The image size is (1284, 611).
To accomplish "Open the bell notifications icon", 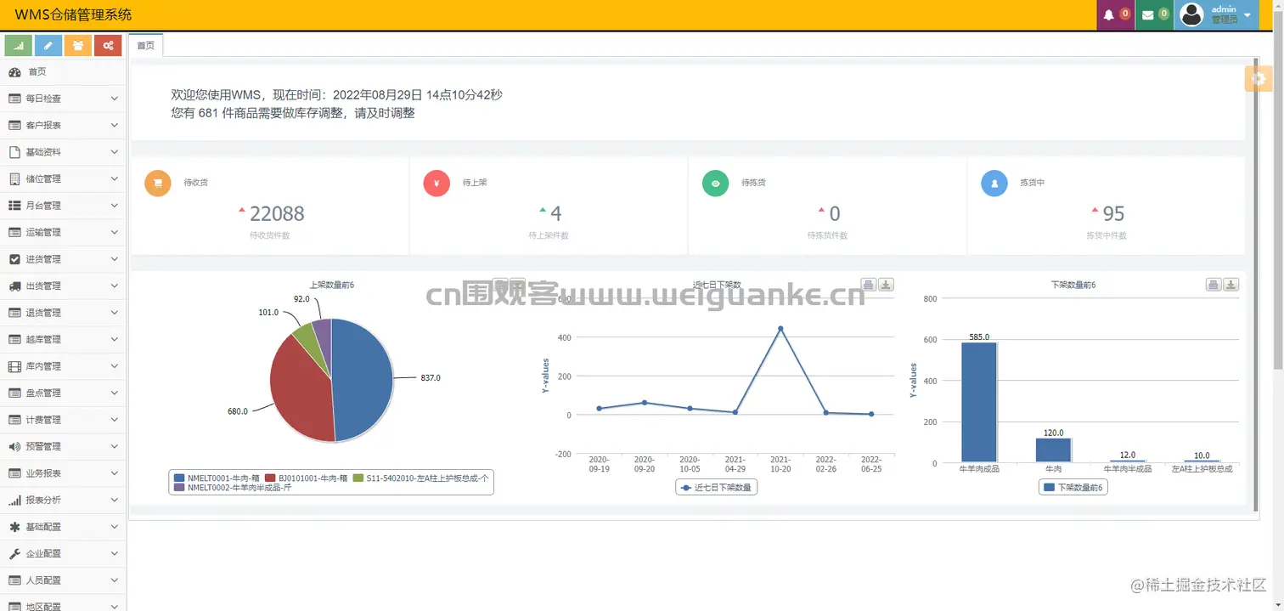I will [1116, 15].
